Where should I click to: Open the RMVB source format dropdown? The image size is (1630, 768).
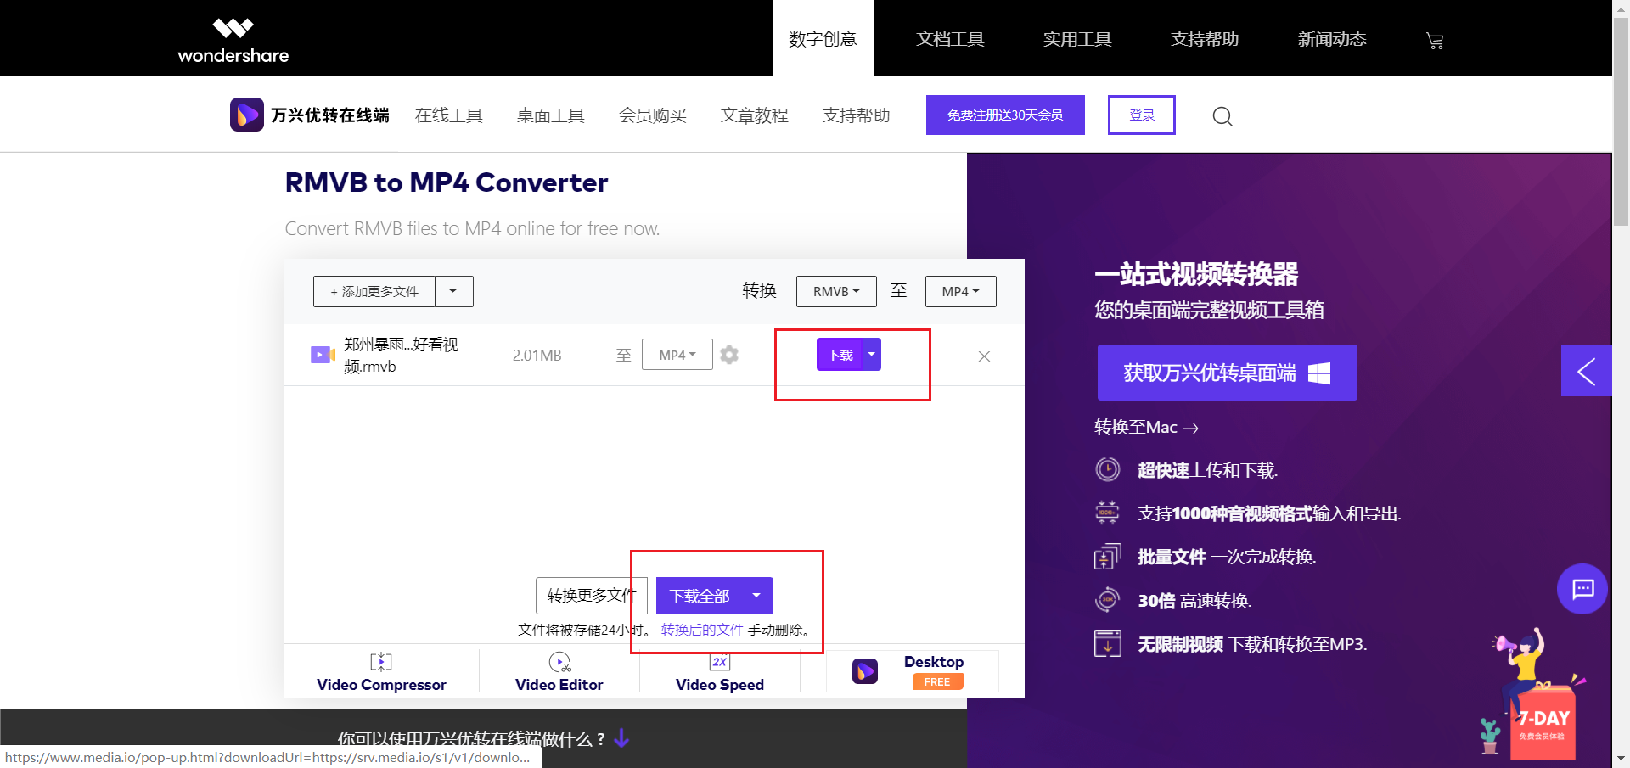[x=836, y=291]
